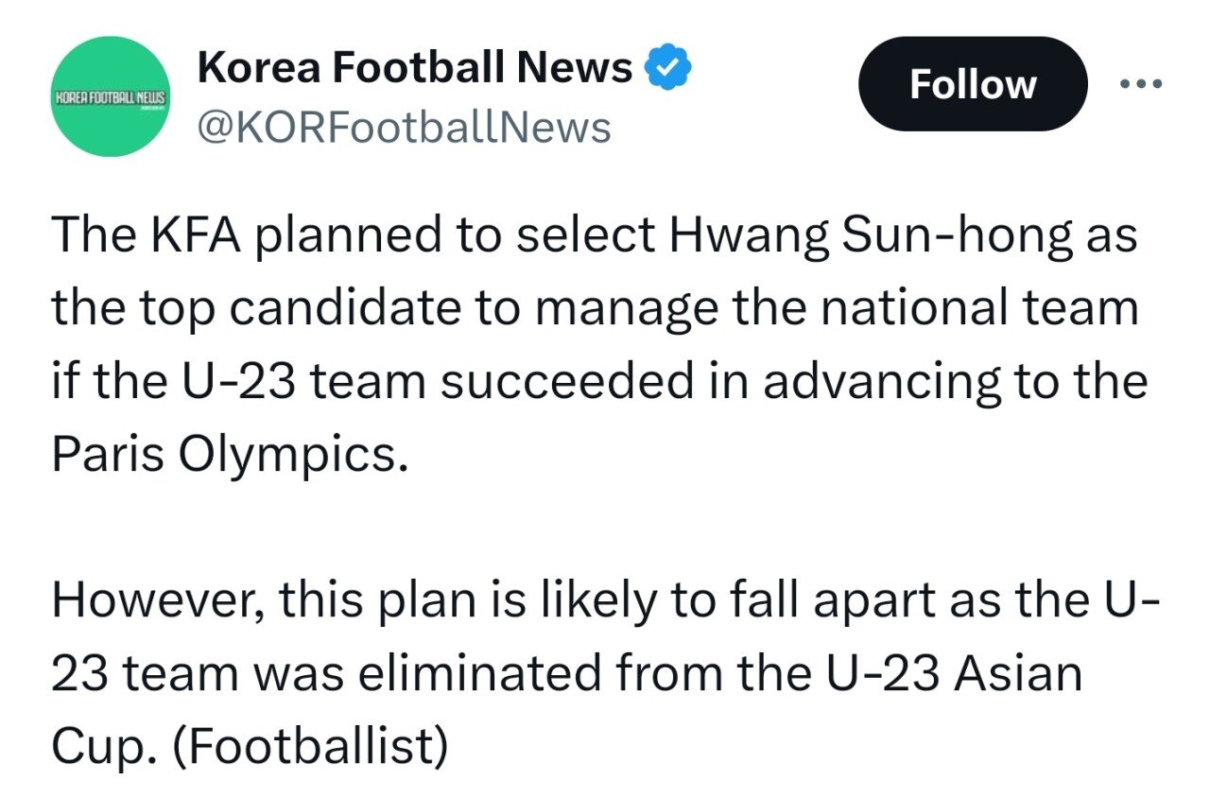
Task: Click the (Footballist) source credit
Action: 311,746
